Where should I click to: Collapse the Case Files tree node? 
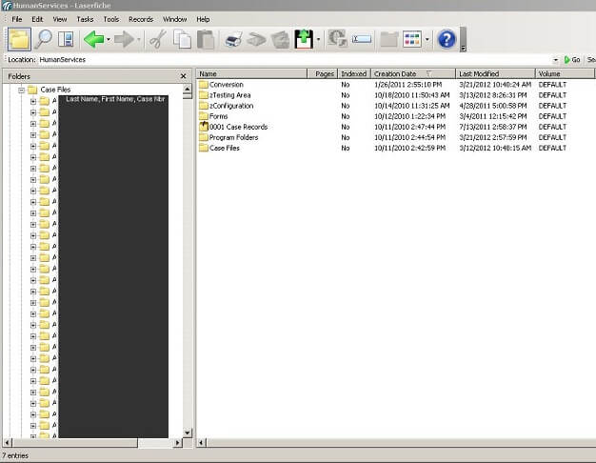click(22, 91)
